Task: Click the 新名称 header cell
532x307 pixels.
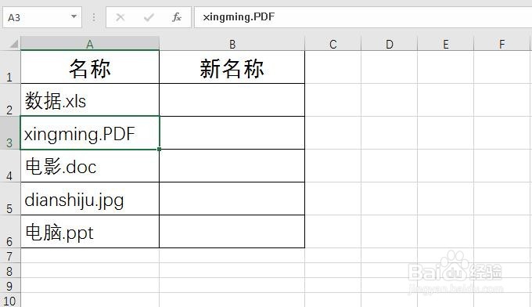Action: click(x=232, y=67)
